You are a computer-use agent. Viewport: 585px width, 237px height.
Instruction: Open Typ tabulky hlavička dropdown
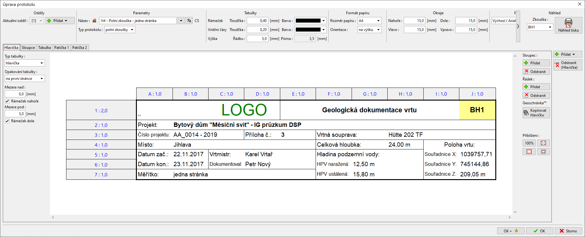[25, 63]
